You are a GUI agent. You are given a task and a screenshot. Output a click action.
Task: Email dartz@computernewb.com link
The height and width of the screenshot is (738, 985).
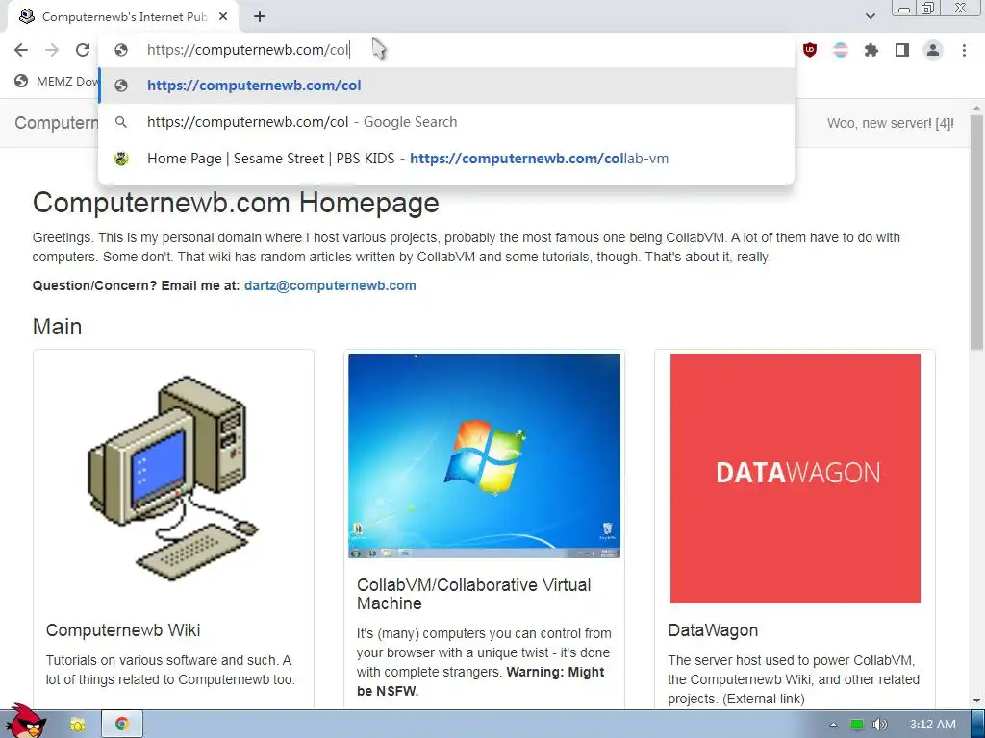point(330,285)
